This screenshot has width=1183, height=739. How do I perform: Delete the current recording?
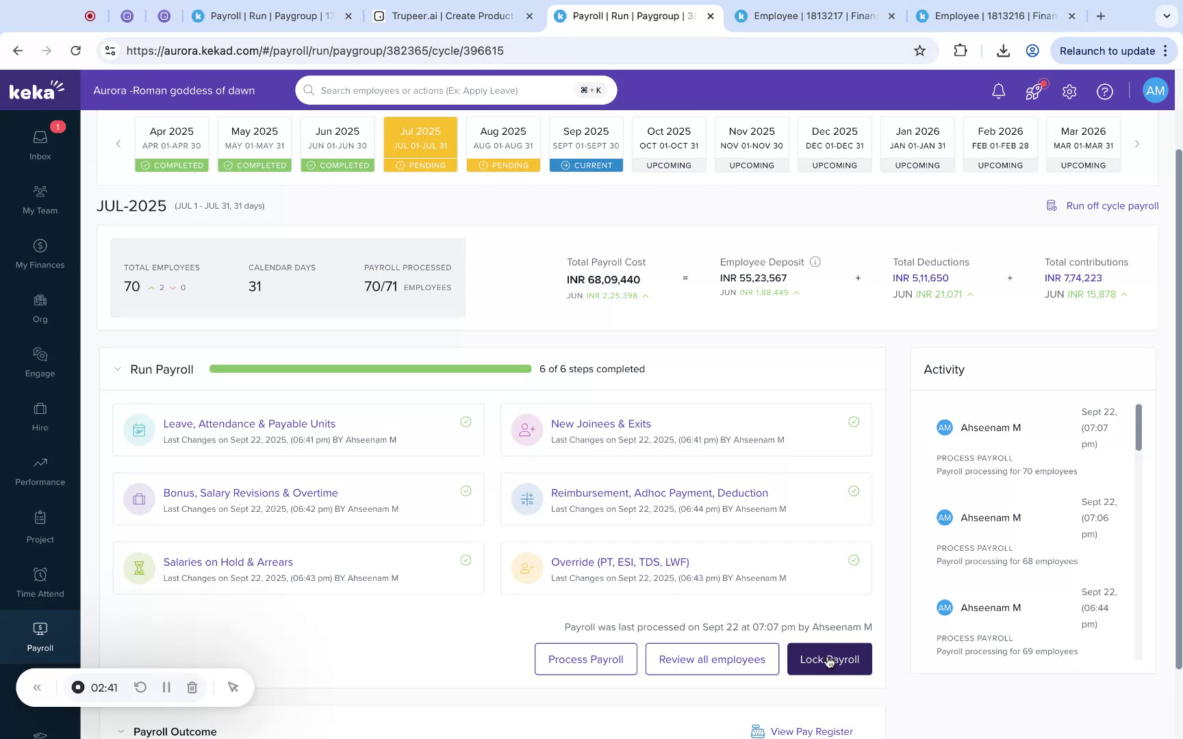(x=192, y=687)
